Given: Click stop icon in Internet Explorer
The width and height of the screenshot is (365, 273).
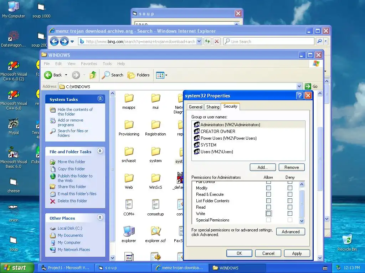Looking at the screenshot, I should pos(217,42).
